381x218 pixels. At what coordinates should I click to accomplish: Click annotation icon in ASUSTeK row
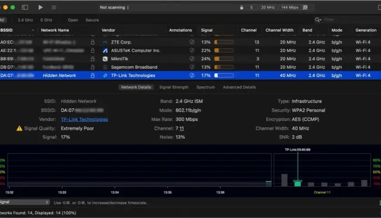click(192, 50)
